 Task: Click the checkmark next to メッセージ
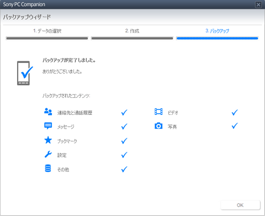click(x=124, y=127)
